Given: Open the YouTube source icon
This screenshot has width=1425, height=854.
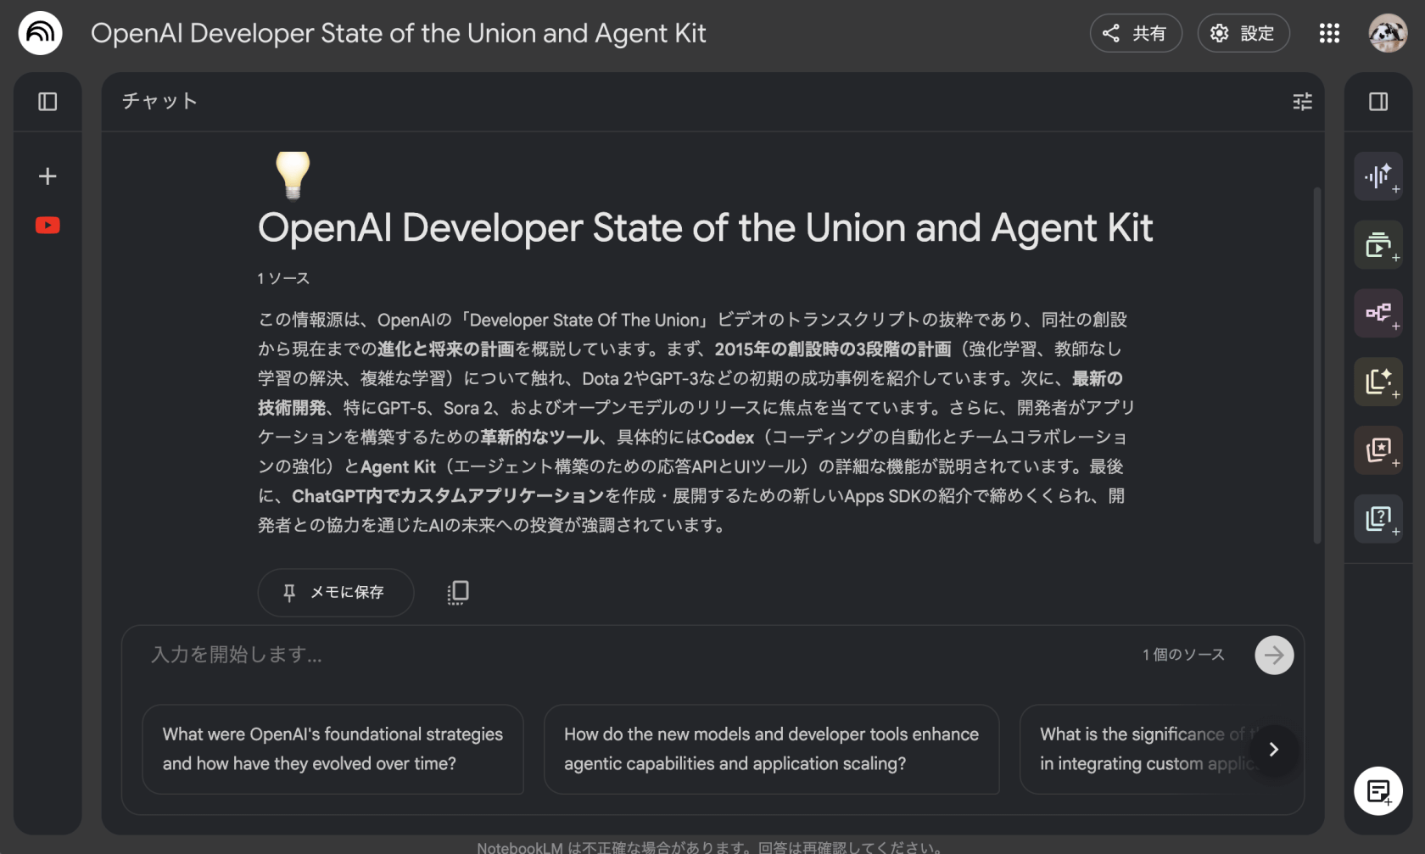Looking at the screenshot, I should coord(47,226).
